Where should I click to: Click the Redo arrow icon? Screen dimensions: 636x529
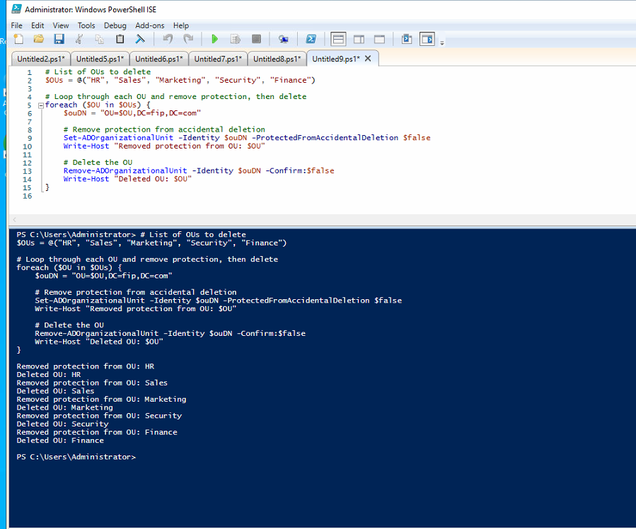click(188, 39)
